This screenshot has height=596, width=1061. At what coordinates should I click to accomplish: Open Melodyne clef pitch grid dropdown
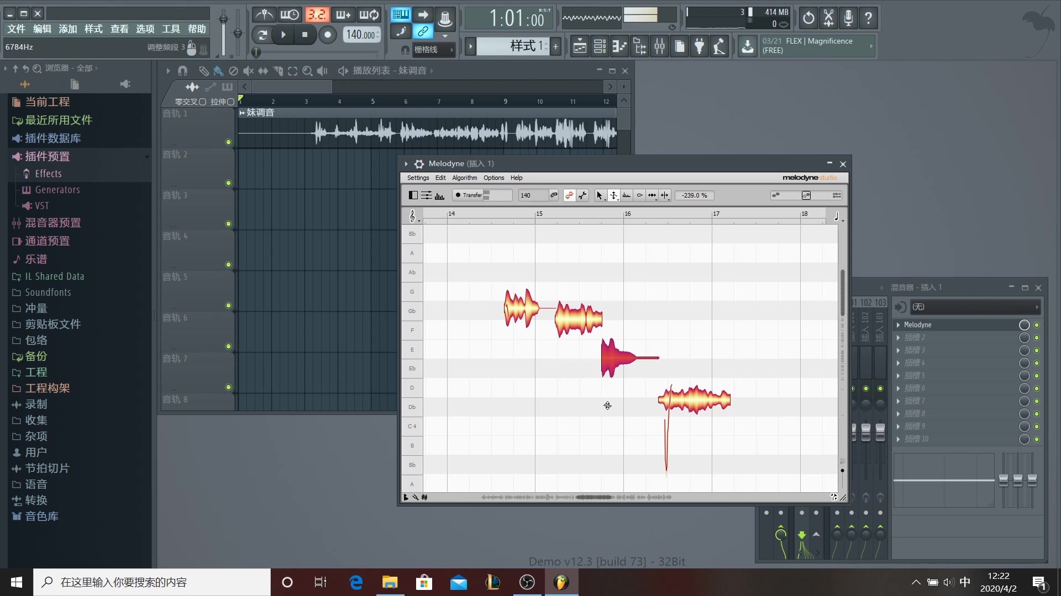tap(413, 216)
